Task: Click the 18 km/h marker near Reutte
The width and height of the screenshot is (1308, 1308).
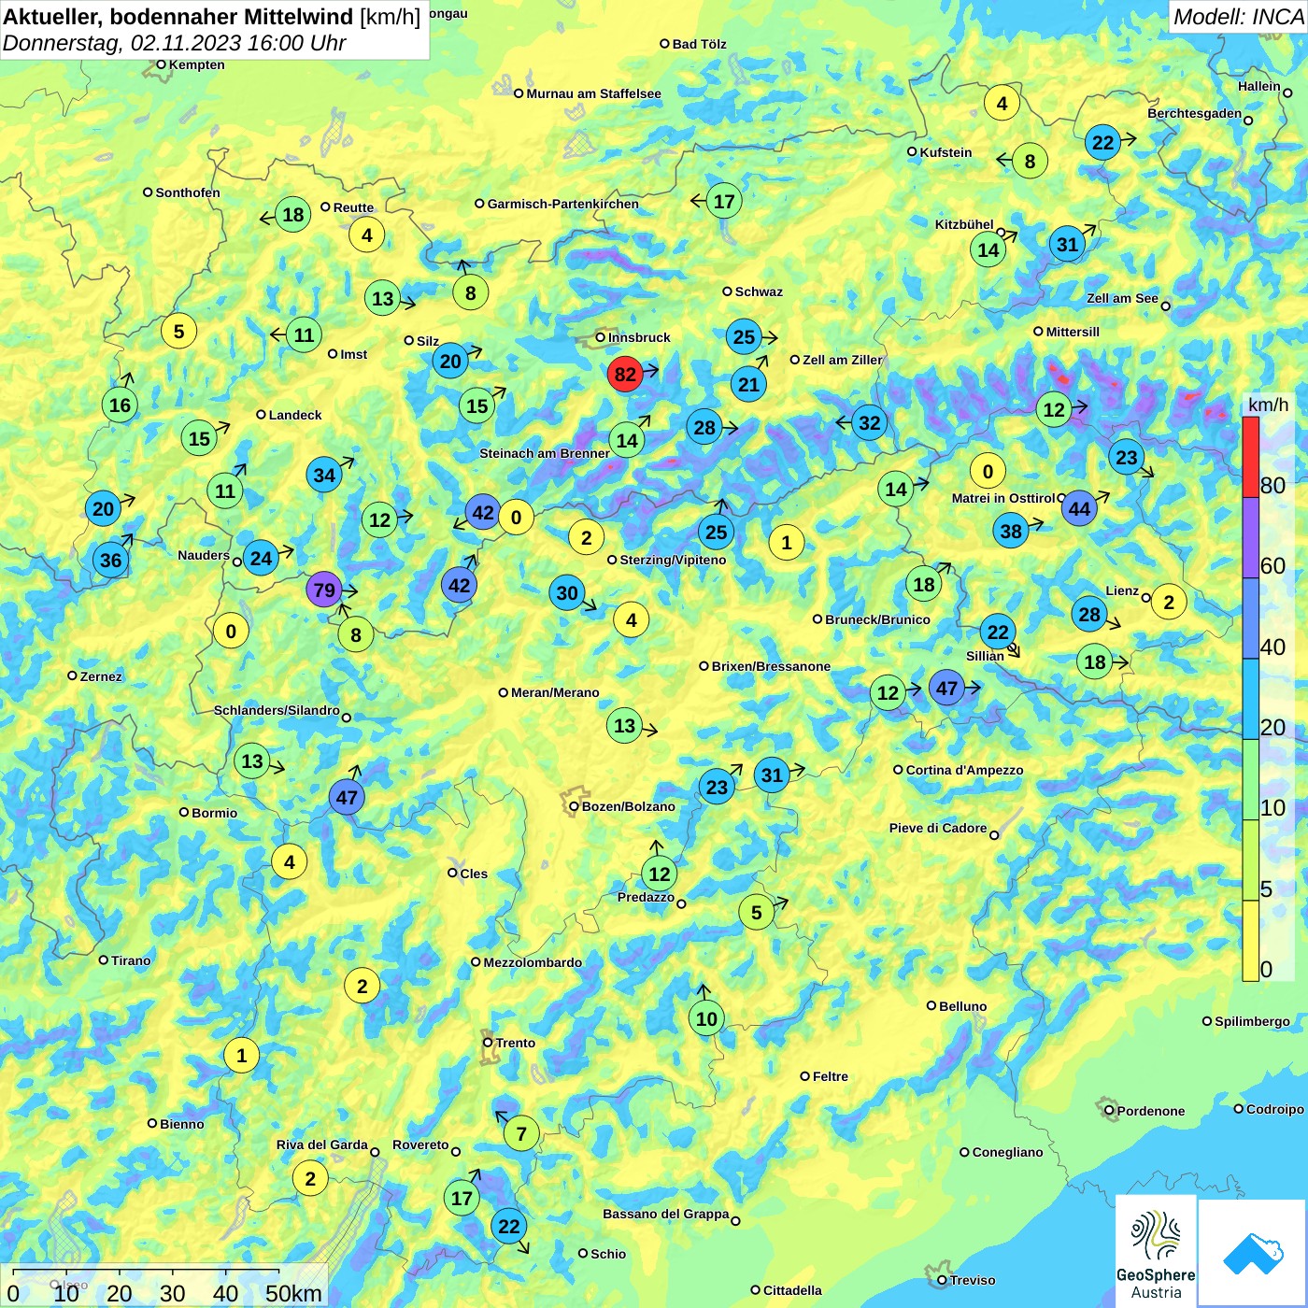Action: point(293,215)
